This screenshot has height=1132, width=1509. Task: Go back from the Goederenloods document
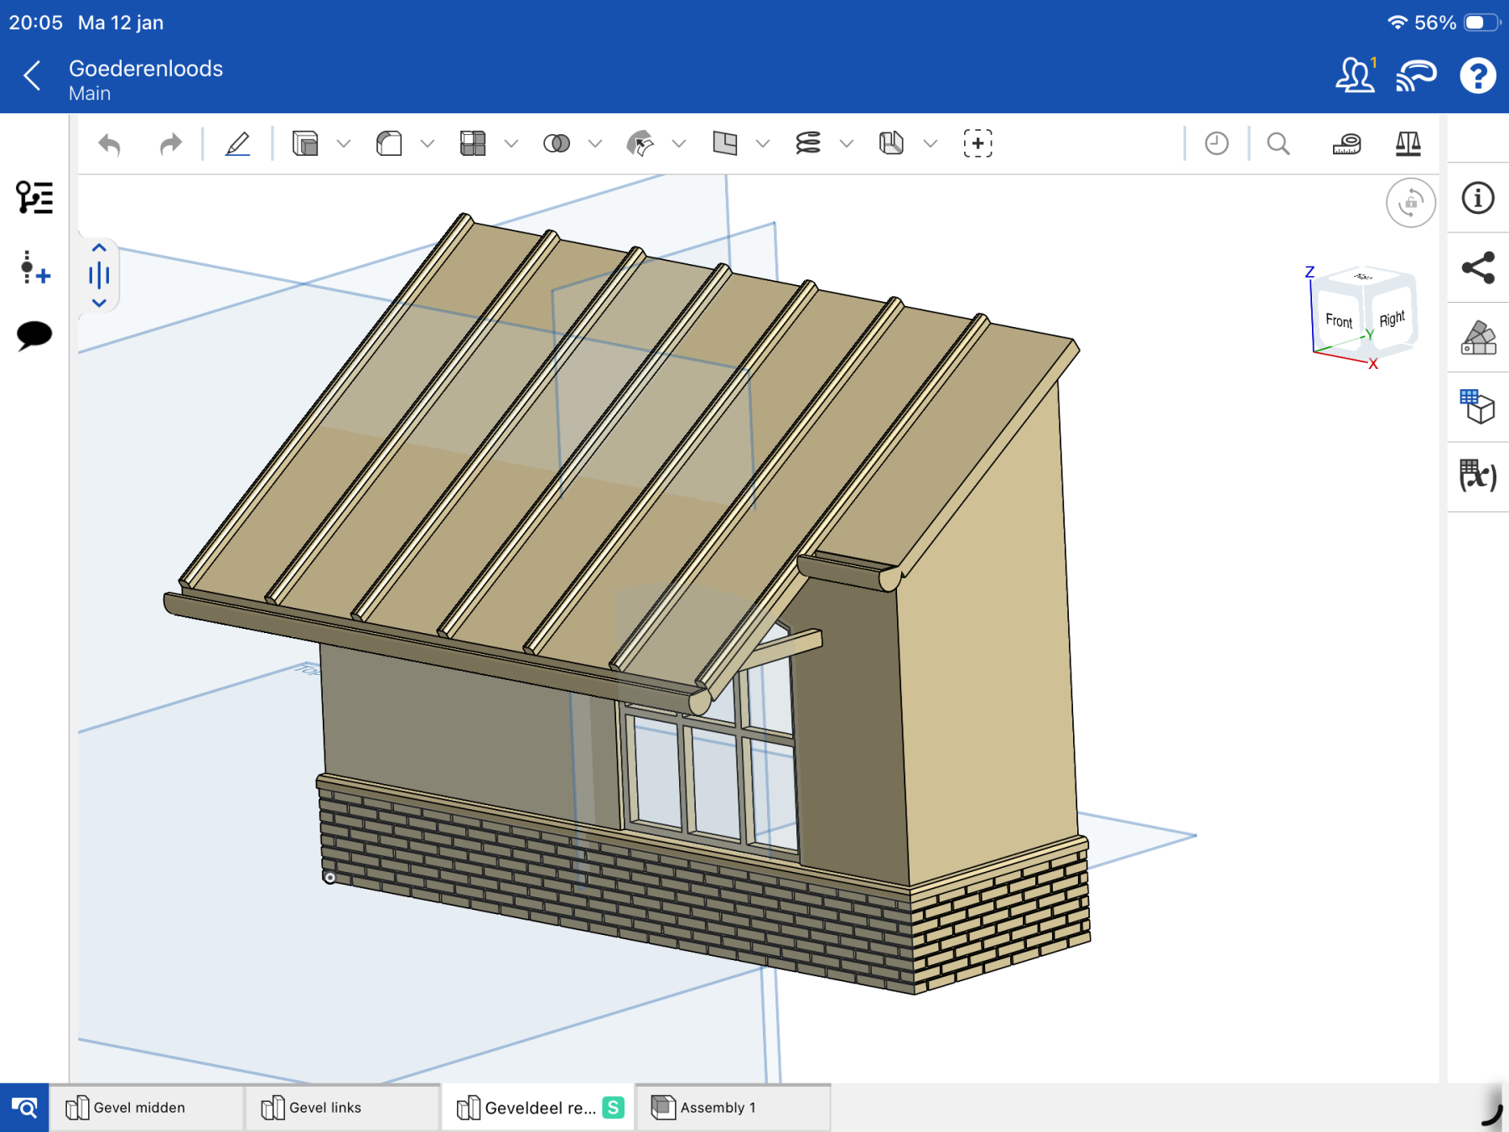click(32, 76)
